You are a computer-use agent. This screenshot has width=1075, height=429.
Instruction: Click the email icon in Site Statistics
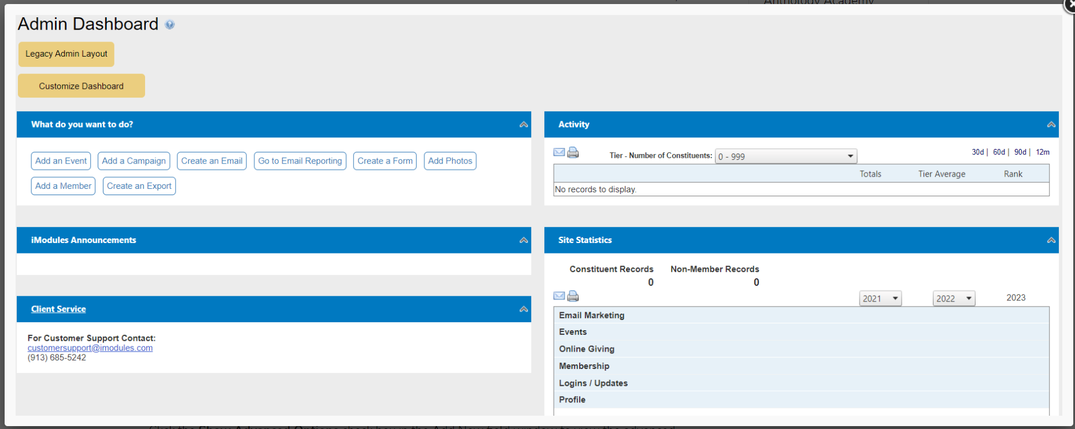pos(559,296)
